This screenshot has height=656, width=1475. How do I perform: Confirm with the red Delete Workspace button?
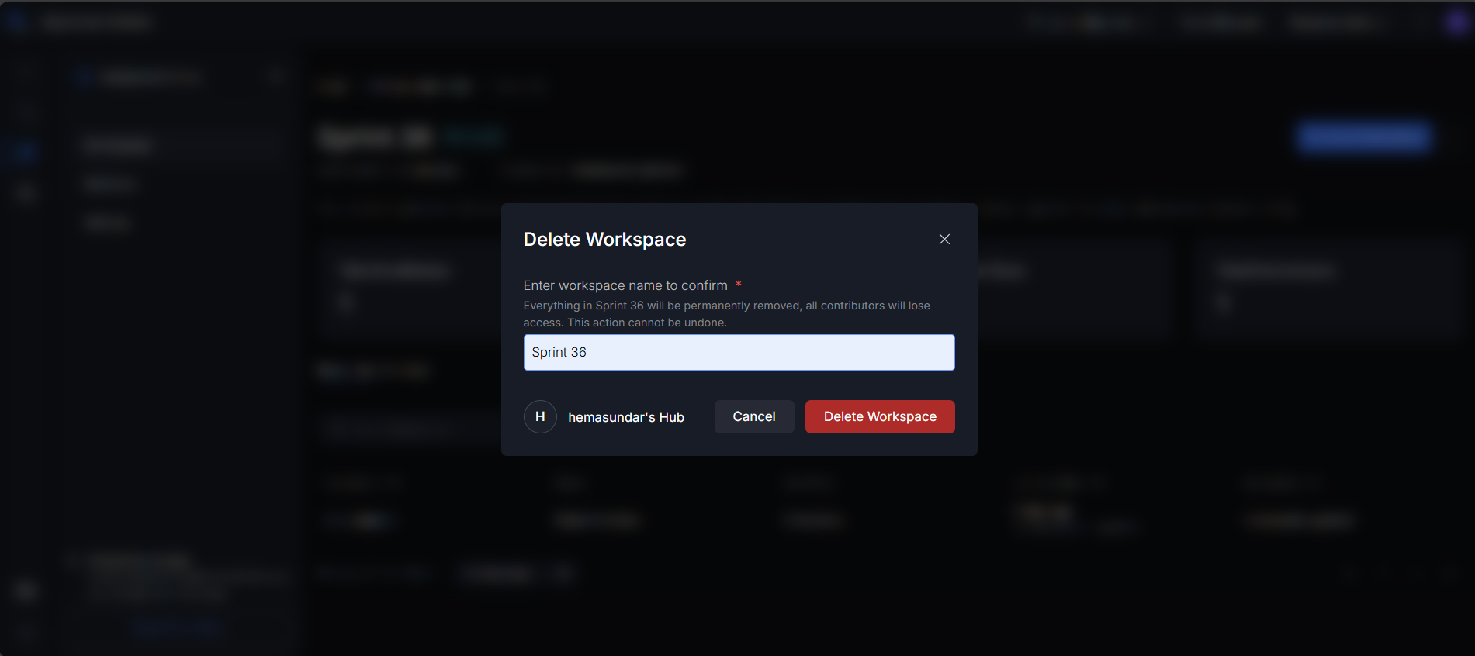[x=879, y=417]
